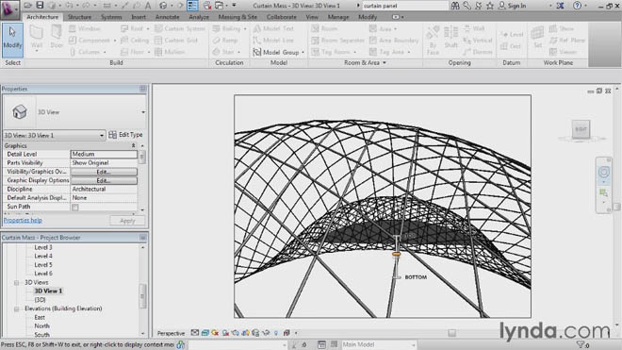Toggle the Thin Lines icon in quick access toolbar

(192, 6)
